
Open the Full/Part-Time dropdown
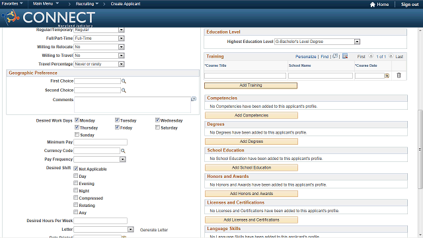coord(122,38)
